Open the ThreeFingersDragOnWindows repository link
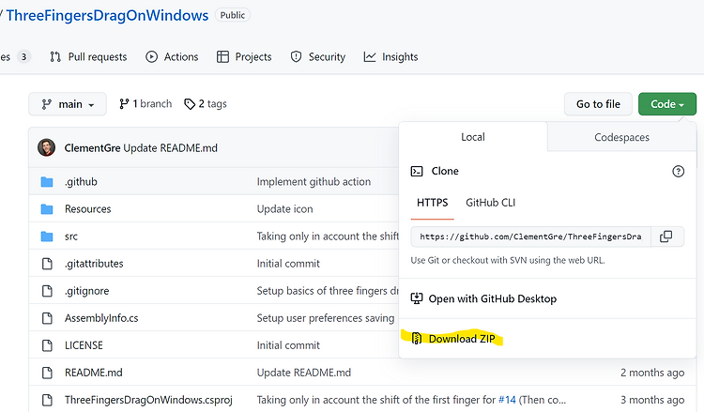Screen dimensions: 704x412 [107, 15]
